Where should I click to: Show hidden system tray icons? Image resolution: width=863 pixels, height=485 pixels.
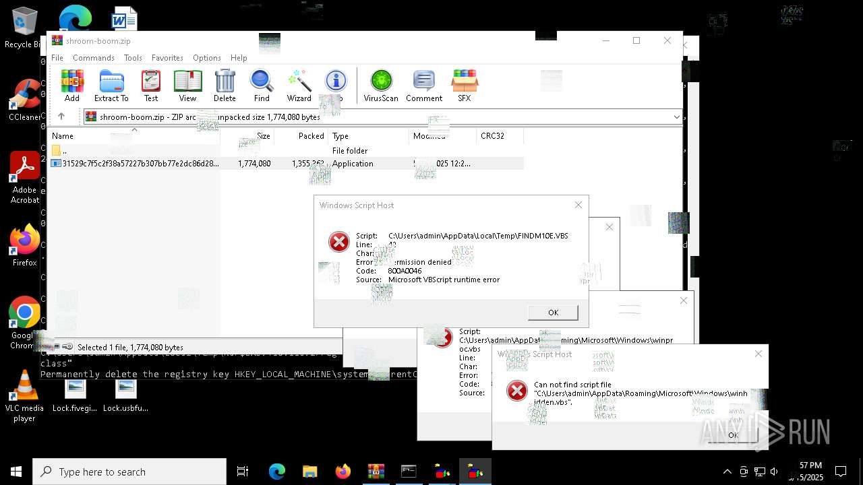coord(727,472)
